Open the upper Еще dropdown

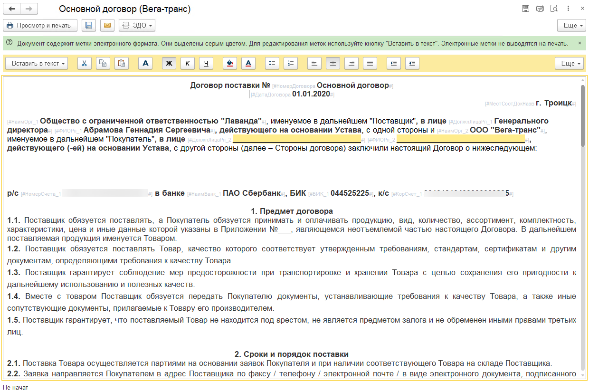(x=571, y=25)
